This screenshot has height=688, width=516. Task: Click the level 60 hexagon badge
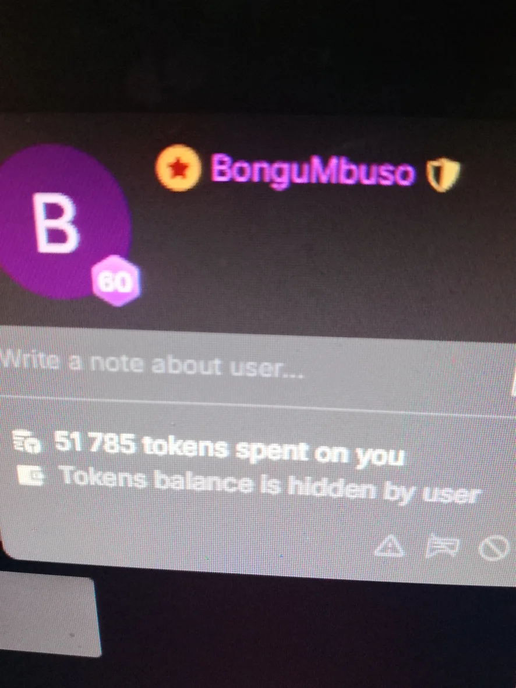pyautogui.click(x=116, y=281)
